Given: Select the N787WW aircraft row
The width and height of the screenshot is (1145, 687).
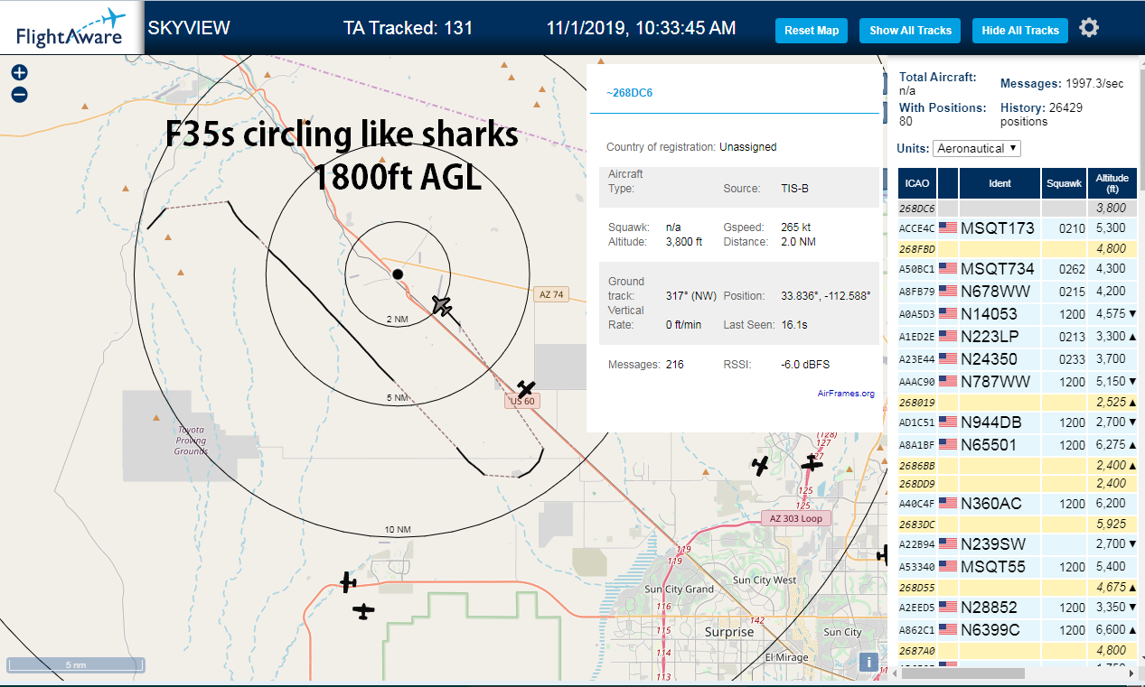Looking at the screenshot, I should coord(1018,382).
